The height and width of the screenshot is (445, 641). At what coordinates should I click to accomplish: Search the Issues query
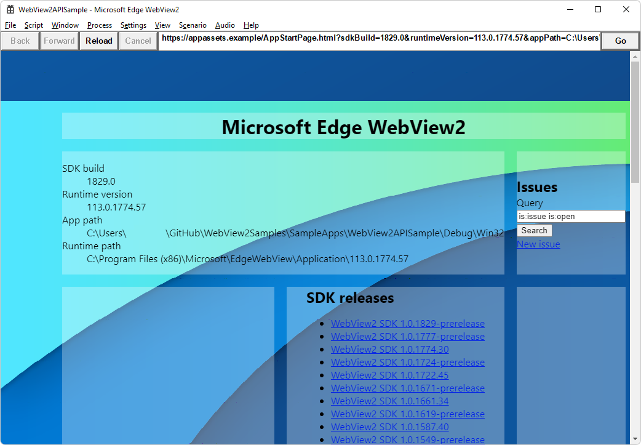pyautogui.click(x=534, y=230)
